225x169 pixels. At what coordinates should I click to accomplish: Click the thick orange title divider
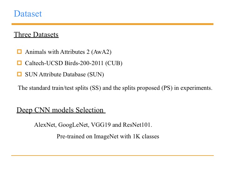pyautogui.click(x=112, y=24)
